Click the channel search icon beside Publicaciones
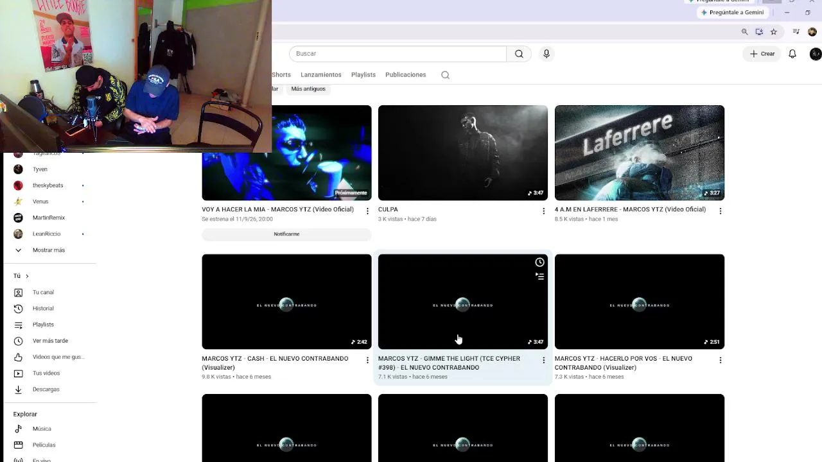Viewport: 822px width, 462px height. coord(445,75)
